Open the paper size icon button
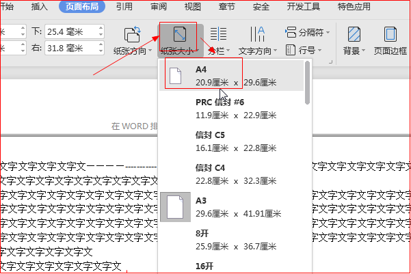Screen dimensions: 411x274 (180, 34)
